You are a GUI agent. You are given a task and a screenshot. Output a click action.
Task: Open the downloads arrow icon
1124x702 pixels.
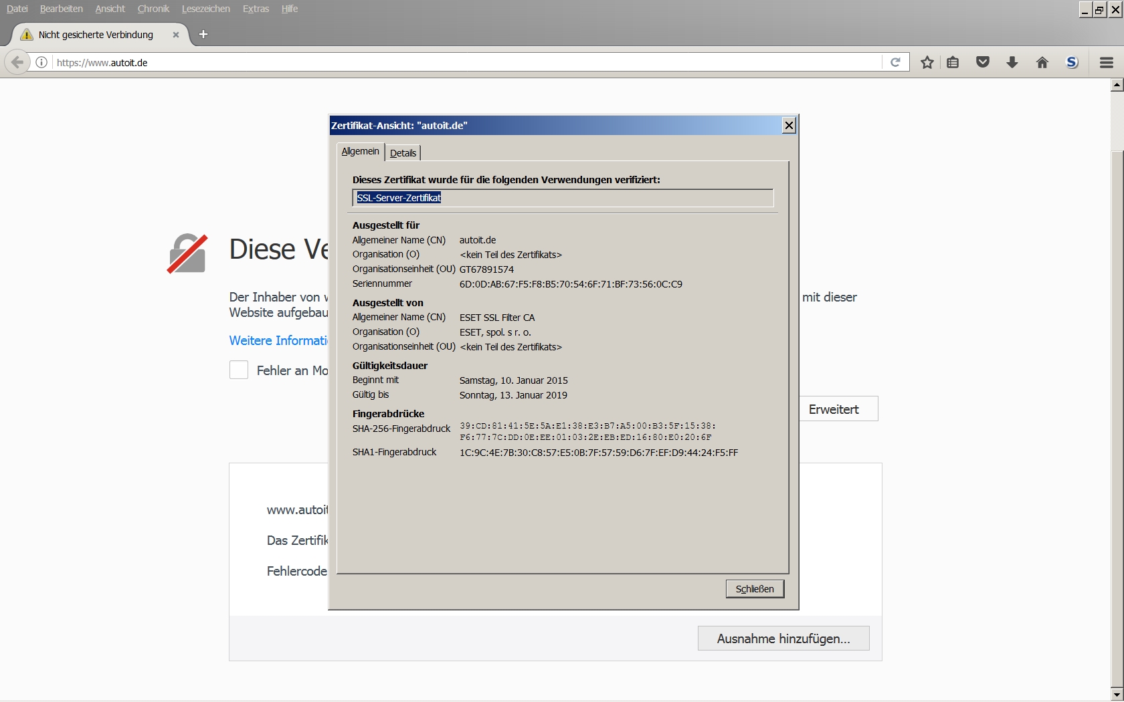(1012, 63)
